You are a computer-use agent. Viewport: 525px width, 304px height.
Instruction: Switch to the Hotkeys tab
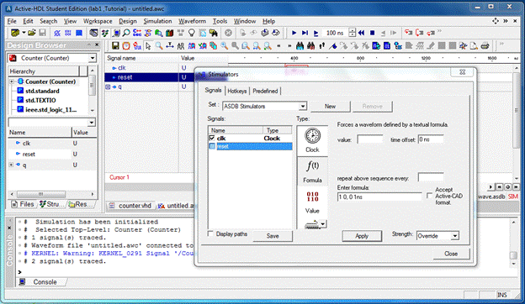pos(237,91)
